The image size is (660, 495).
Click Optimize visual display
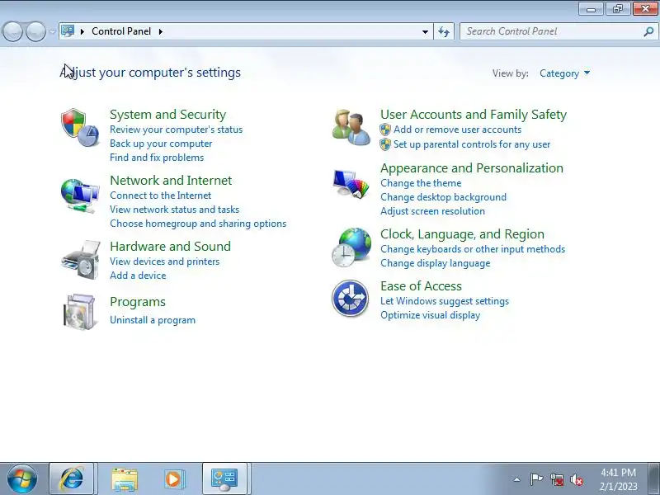point(430,315)
